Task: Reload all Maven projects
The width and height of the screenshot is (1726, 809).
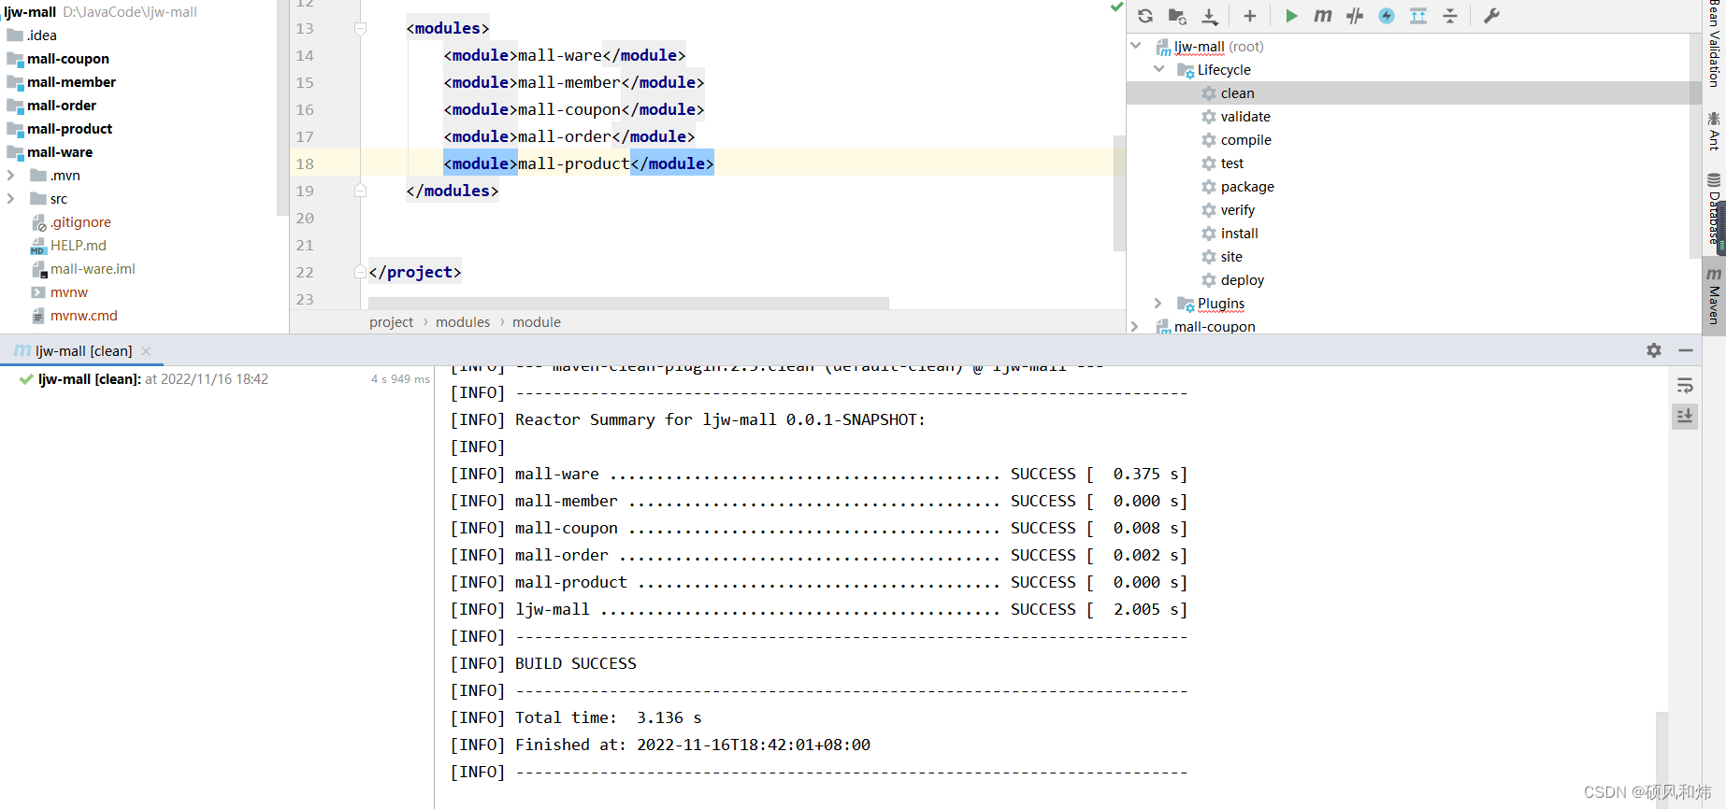Action: (1145, 16)
